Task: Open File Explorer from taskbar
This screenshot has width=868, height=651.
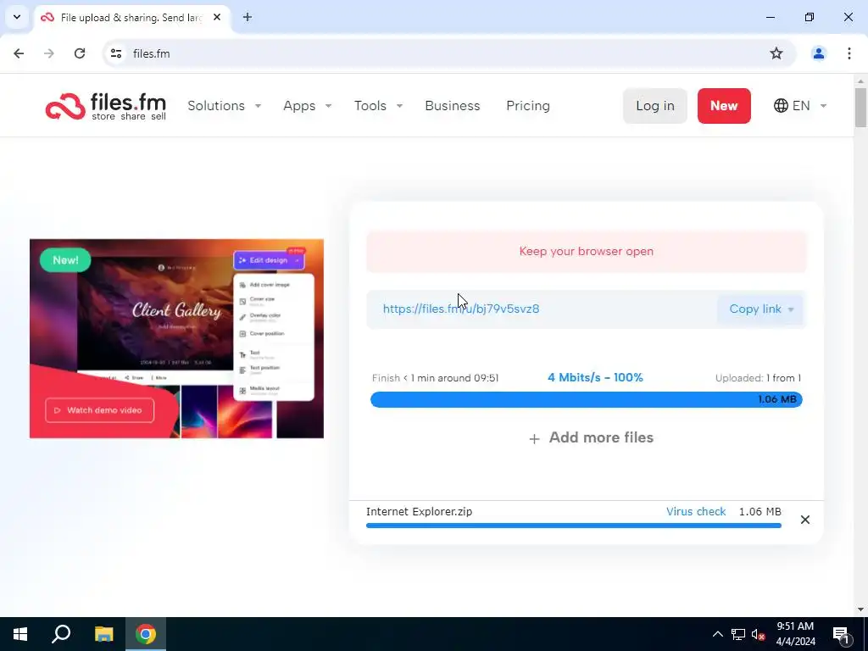Action: point(103,634)
